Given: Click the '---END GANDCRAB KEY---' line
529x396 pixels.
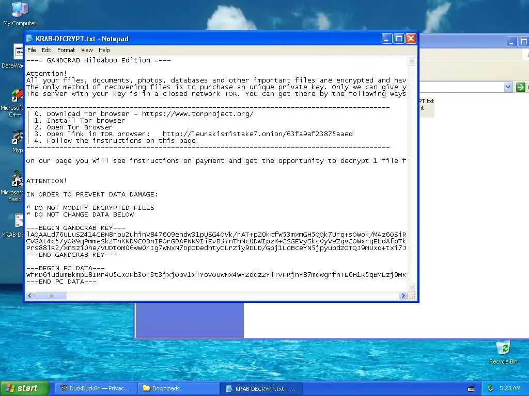Looking at the screenshot, I should [71, 255].
